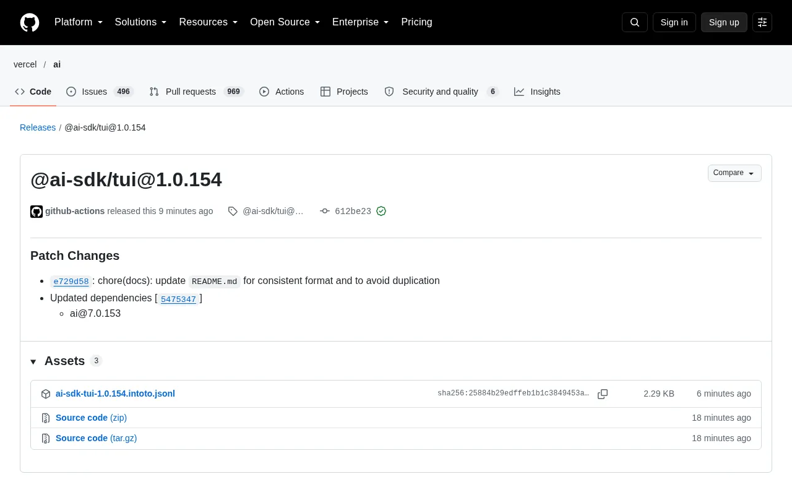This screenshot has height=495, width=792.
Task: Expand the Enterprise menu
Action: (x=361, y=22)
